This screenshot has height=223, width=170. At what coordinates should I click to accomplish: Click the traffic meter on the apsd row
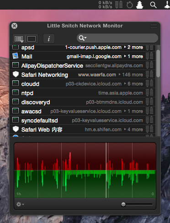click(x=149, y=48)
